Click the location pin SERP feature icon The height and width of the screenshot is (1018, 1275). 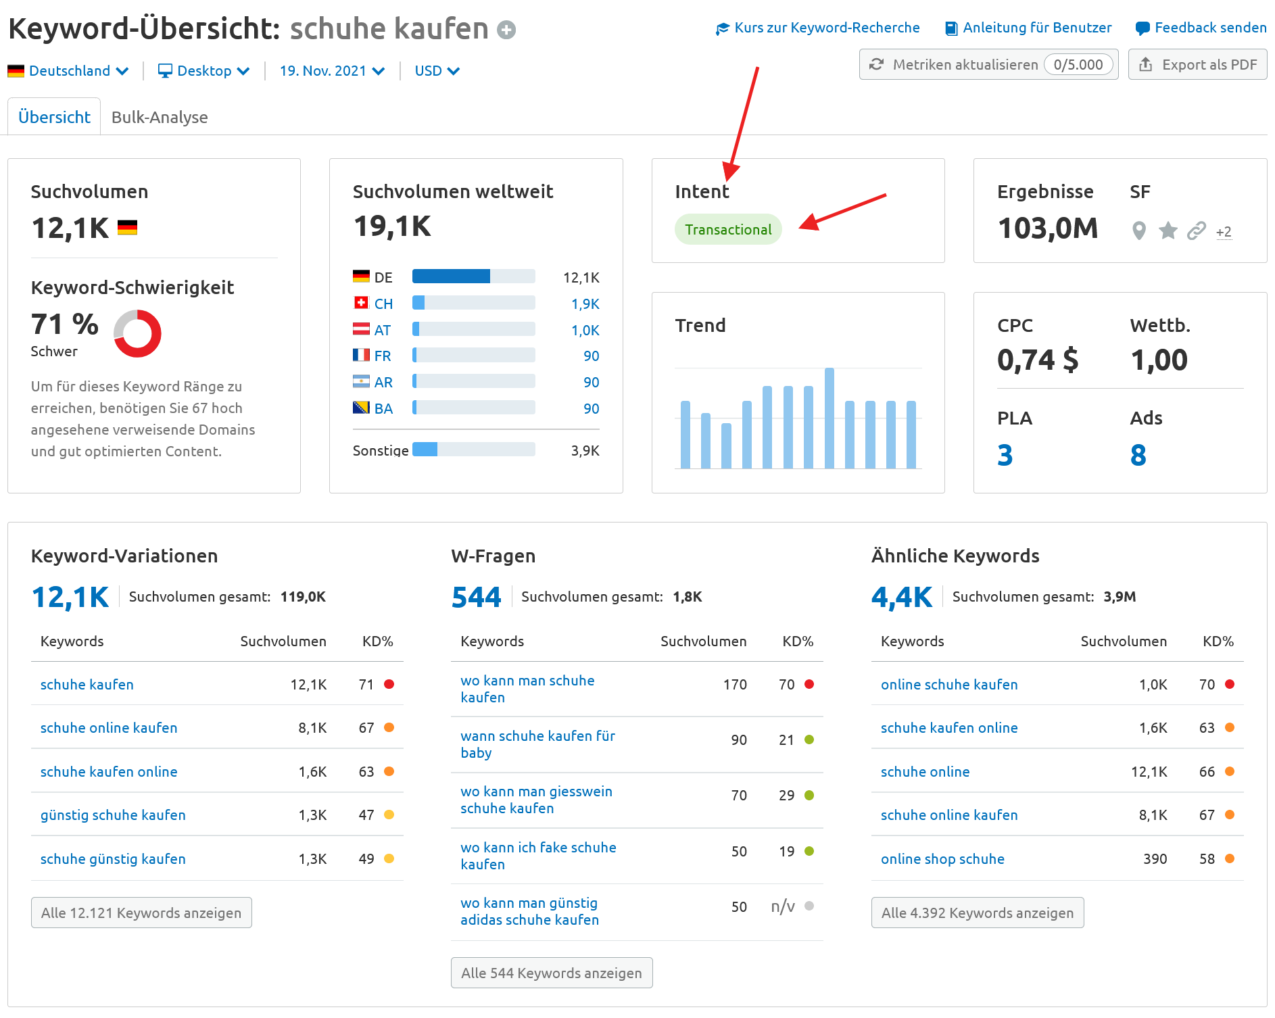click(x=1139, y=231)
